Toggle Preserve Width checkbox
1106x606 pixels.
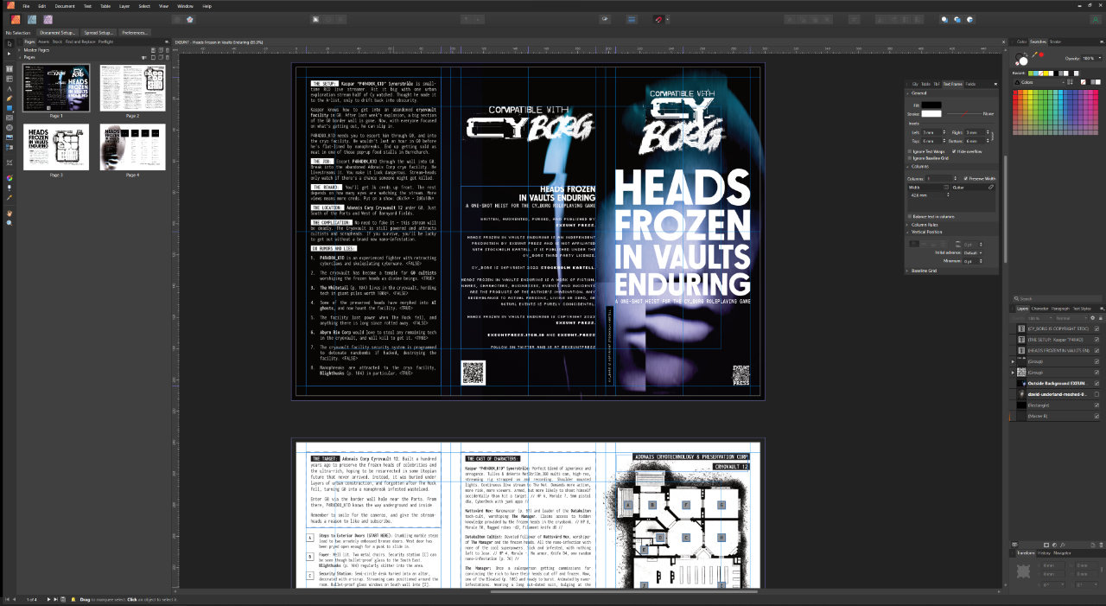[x=966, y=178]
